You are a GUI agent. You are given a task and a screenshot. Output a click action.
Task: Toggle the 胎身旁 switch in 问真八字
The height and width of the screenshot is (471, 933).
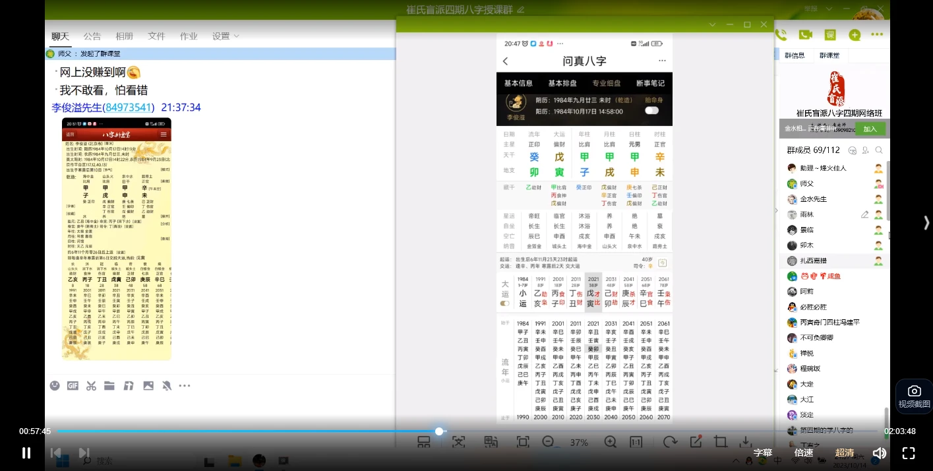651,110
